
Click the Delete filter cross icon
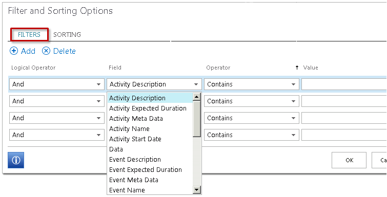[x=46, y=51]
